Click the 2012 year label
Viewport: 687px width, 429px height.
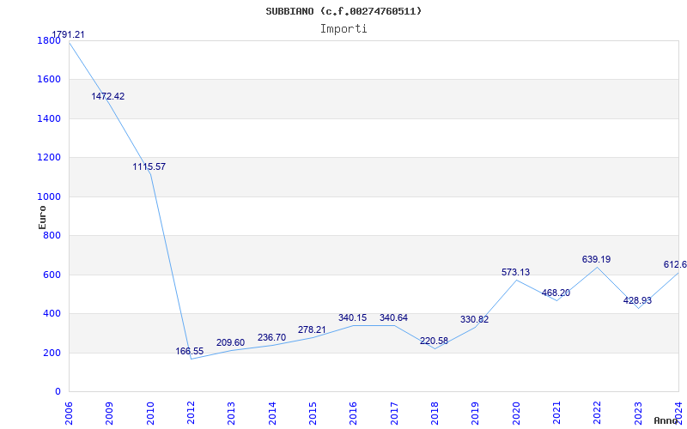coord(191,414)
